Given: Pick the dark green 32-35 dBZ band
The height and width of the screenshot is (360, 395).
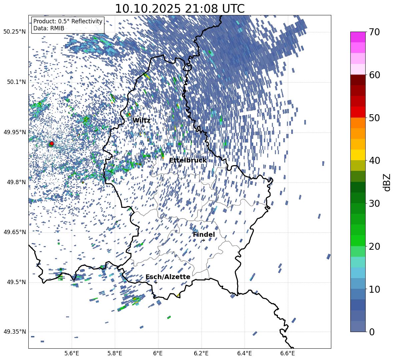Looking at the screenshot, I should click(x=358, y=187).
